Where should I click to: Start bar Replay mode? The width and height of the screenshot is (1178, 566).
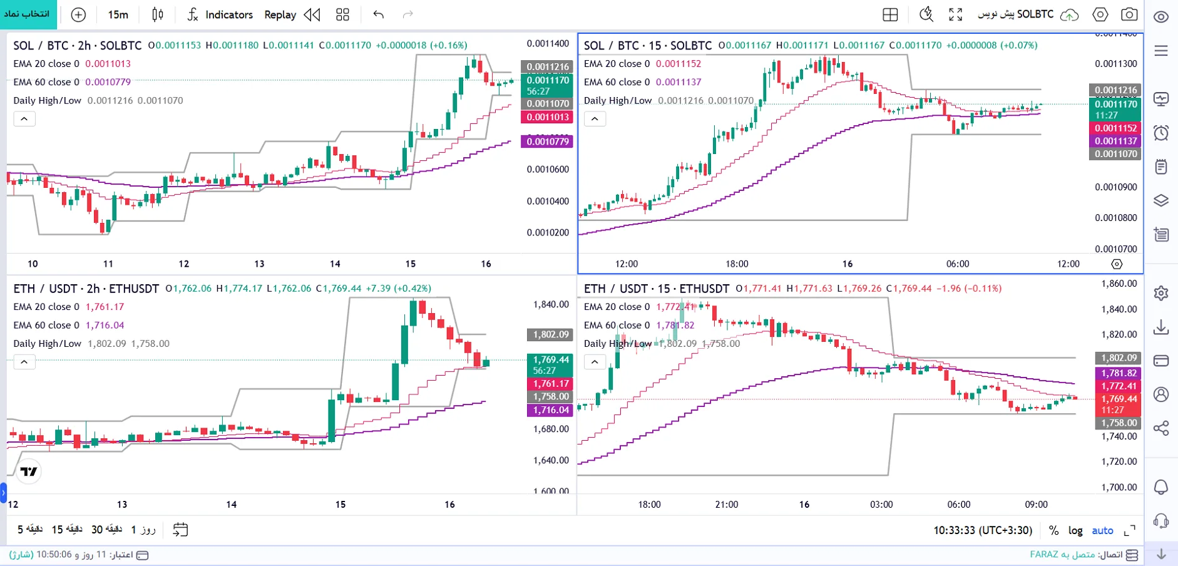[x=292, y=14]
